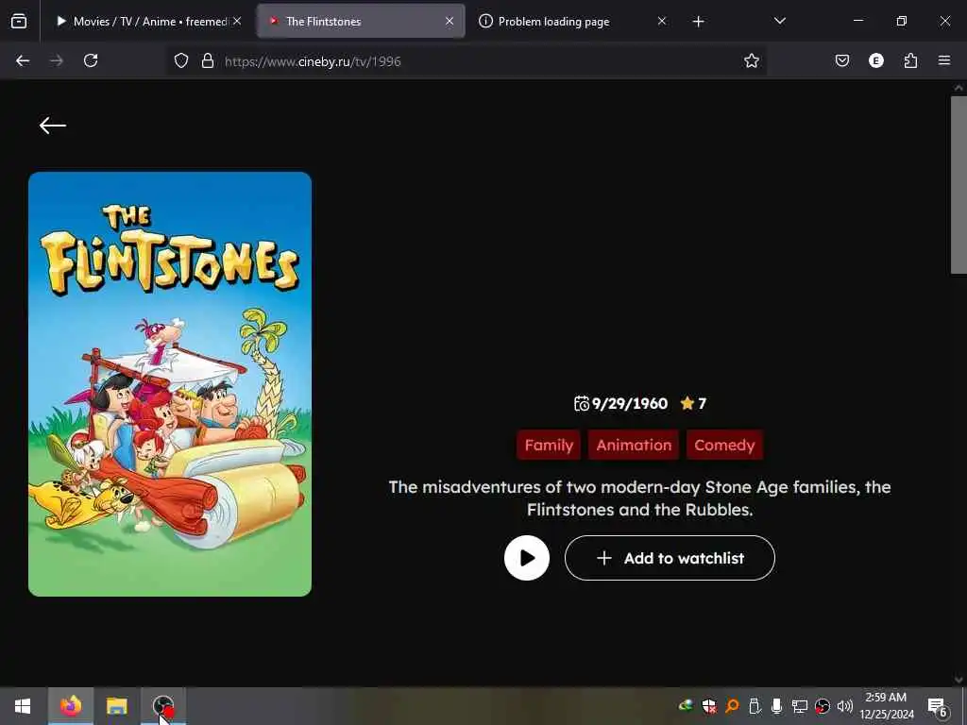
Task: Open File Explorer from the taskbar
Action: (x=116, y=706)
